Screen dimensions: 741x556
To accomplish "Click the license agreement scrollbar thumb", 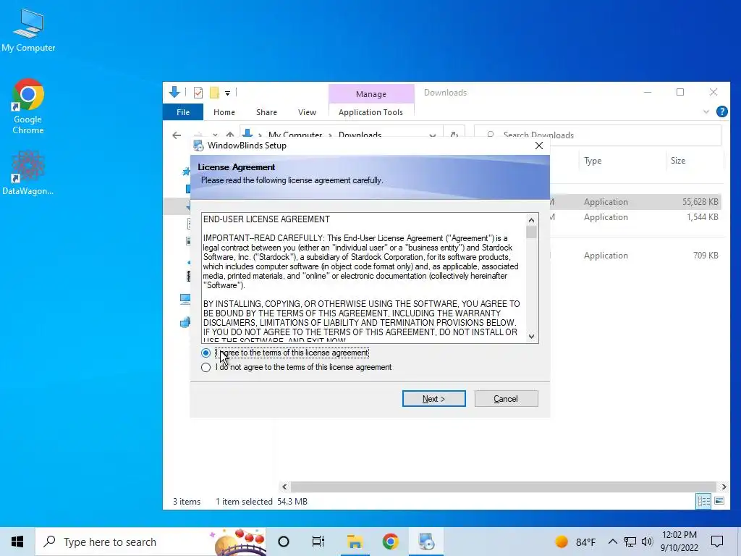I will tap(531, 232).
